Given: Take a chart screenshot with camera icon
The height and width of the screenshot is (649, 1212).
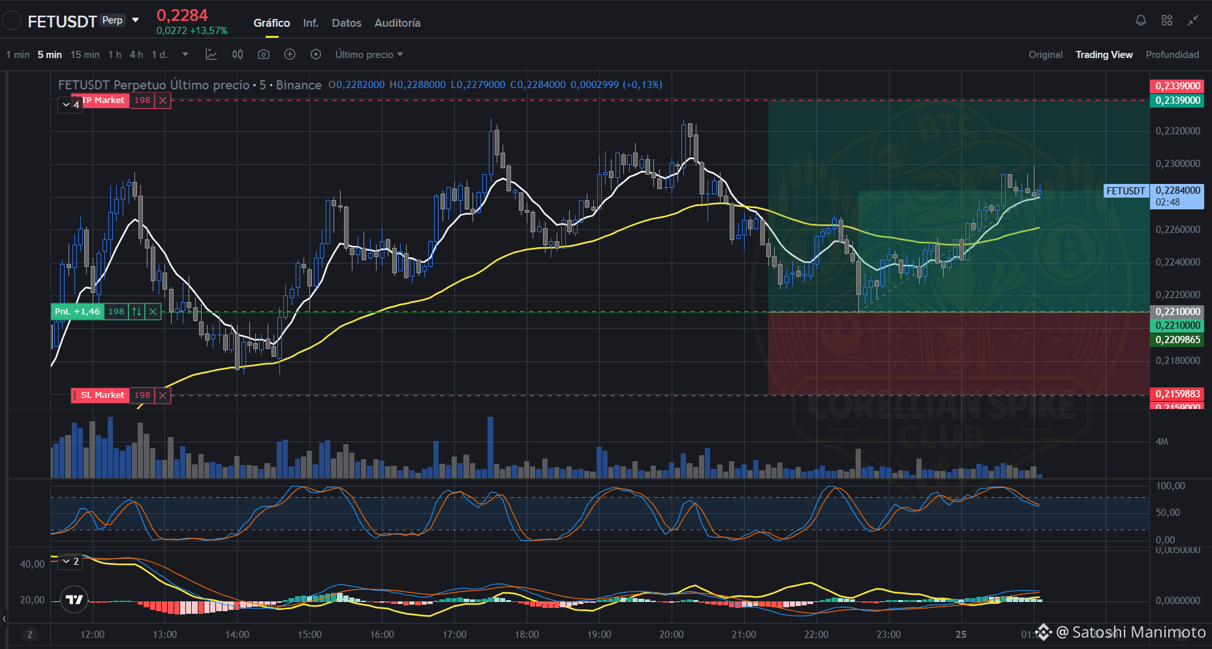Looking at the screenshot, I should 264,55.
